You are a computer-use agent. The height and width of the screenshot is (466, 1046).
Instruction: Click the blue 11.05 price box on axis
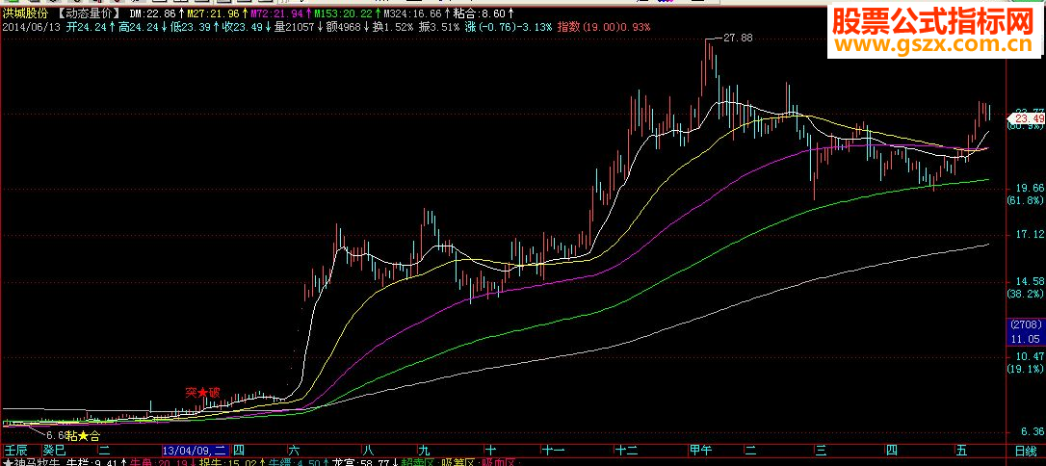pos(1025,339)
